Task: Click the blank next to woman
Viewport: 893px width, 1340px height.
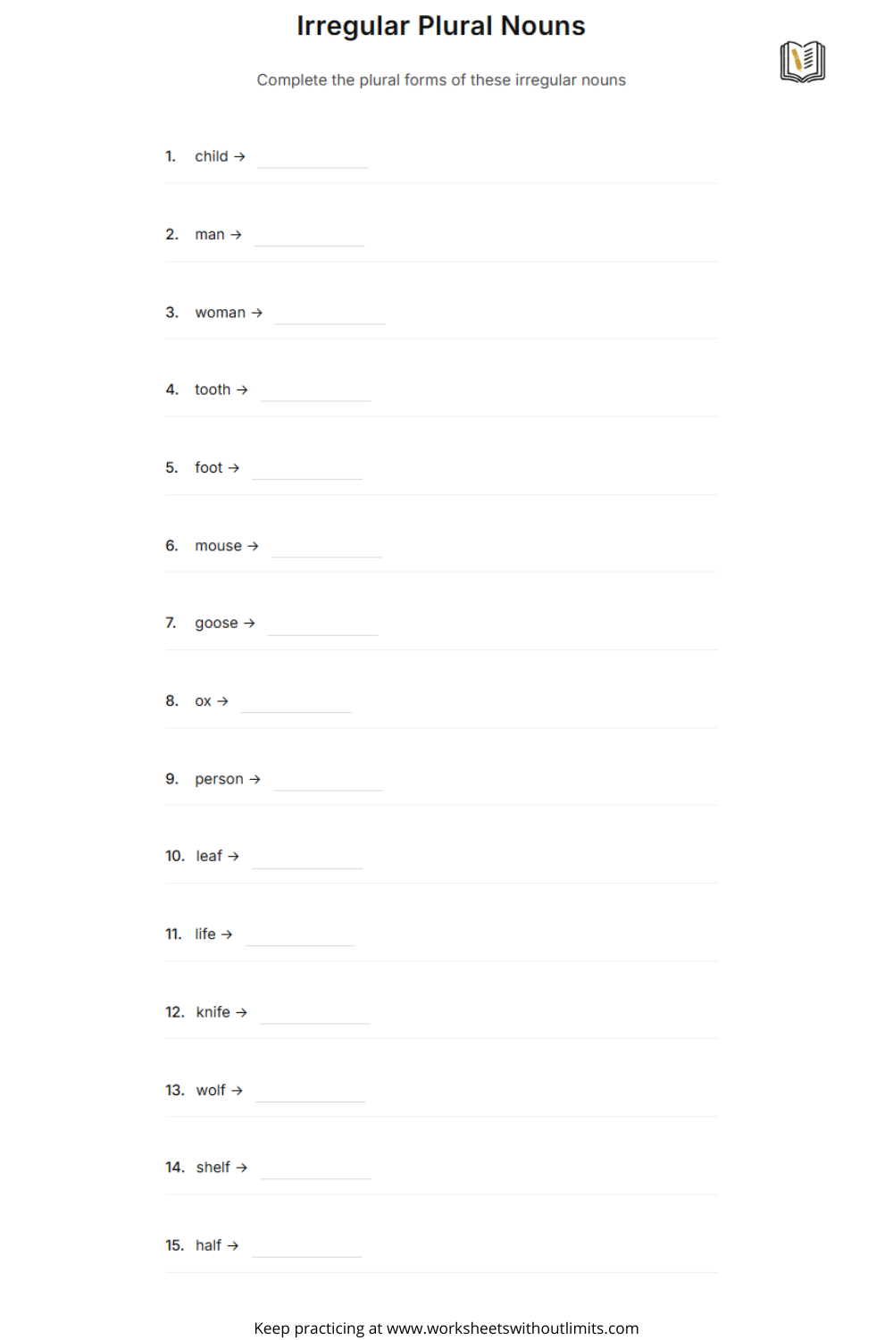Action: pos(330,314)
